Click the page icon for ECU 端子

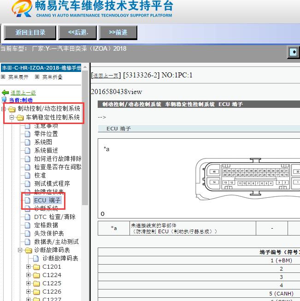point(28,200)
